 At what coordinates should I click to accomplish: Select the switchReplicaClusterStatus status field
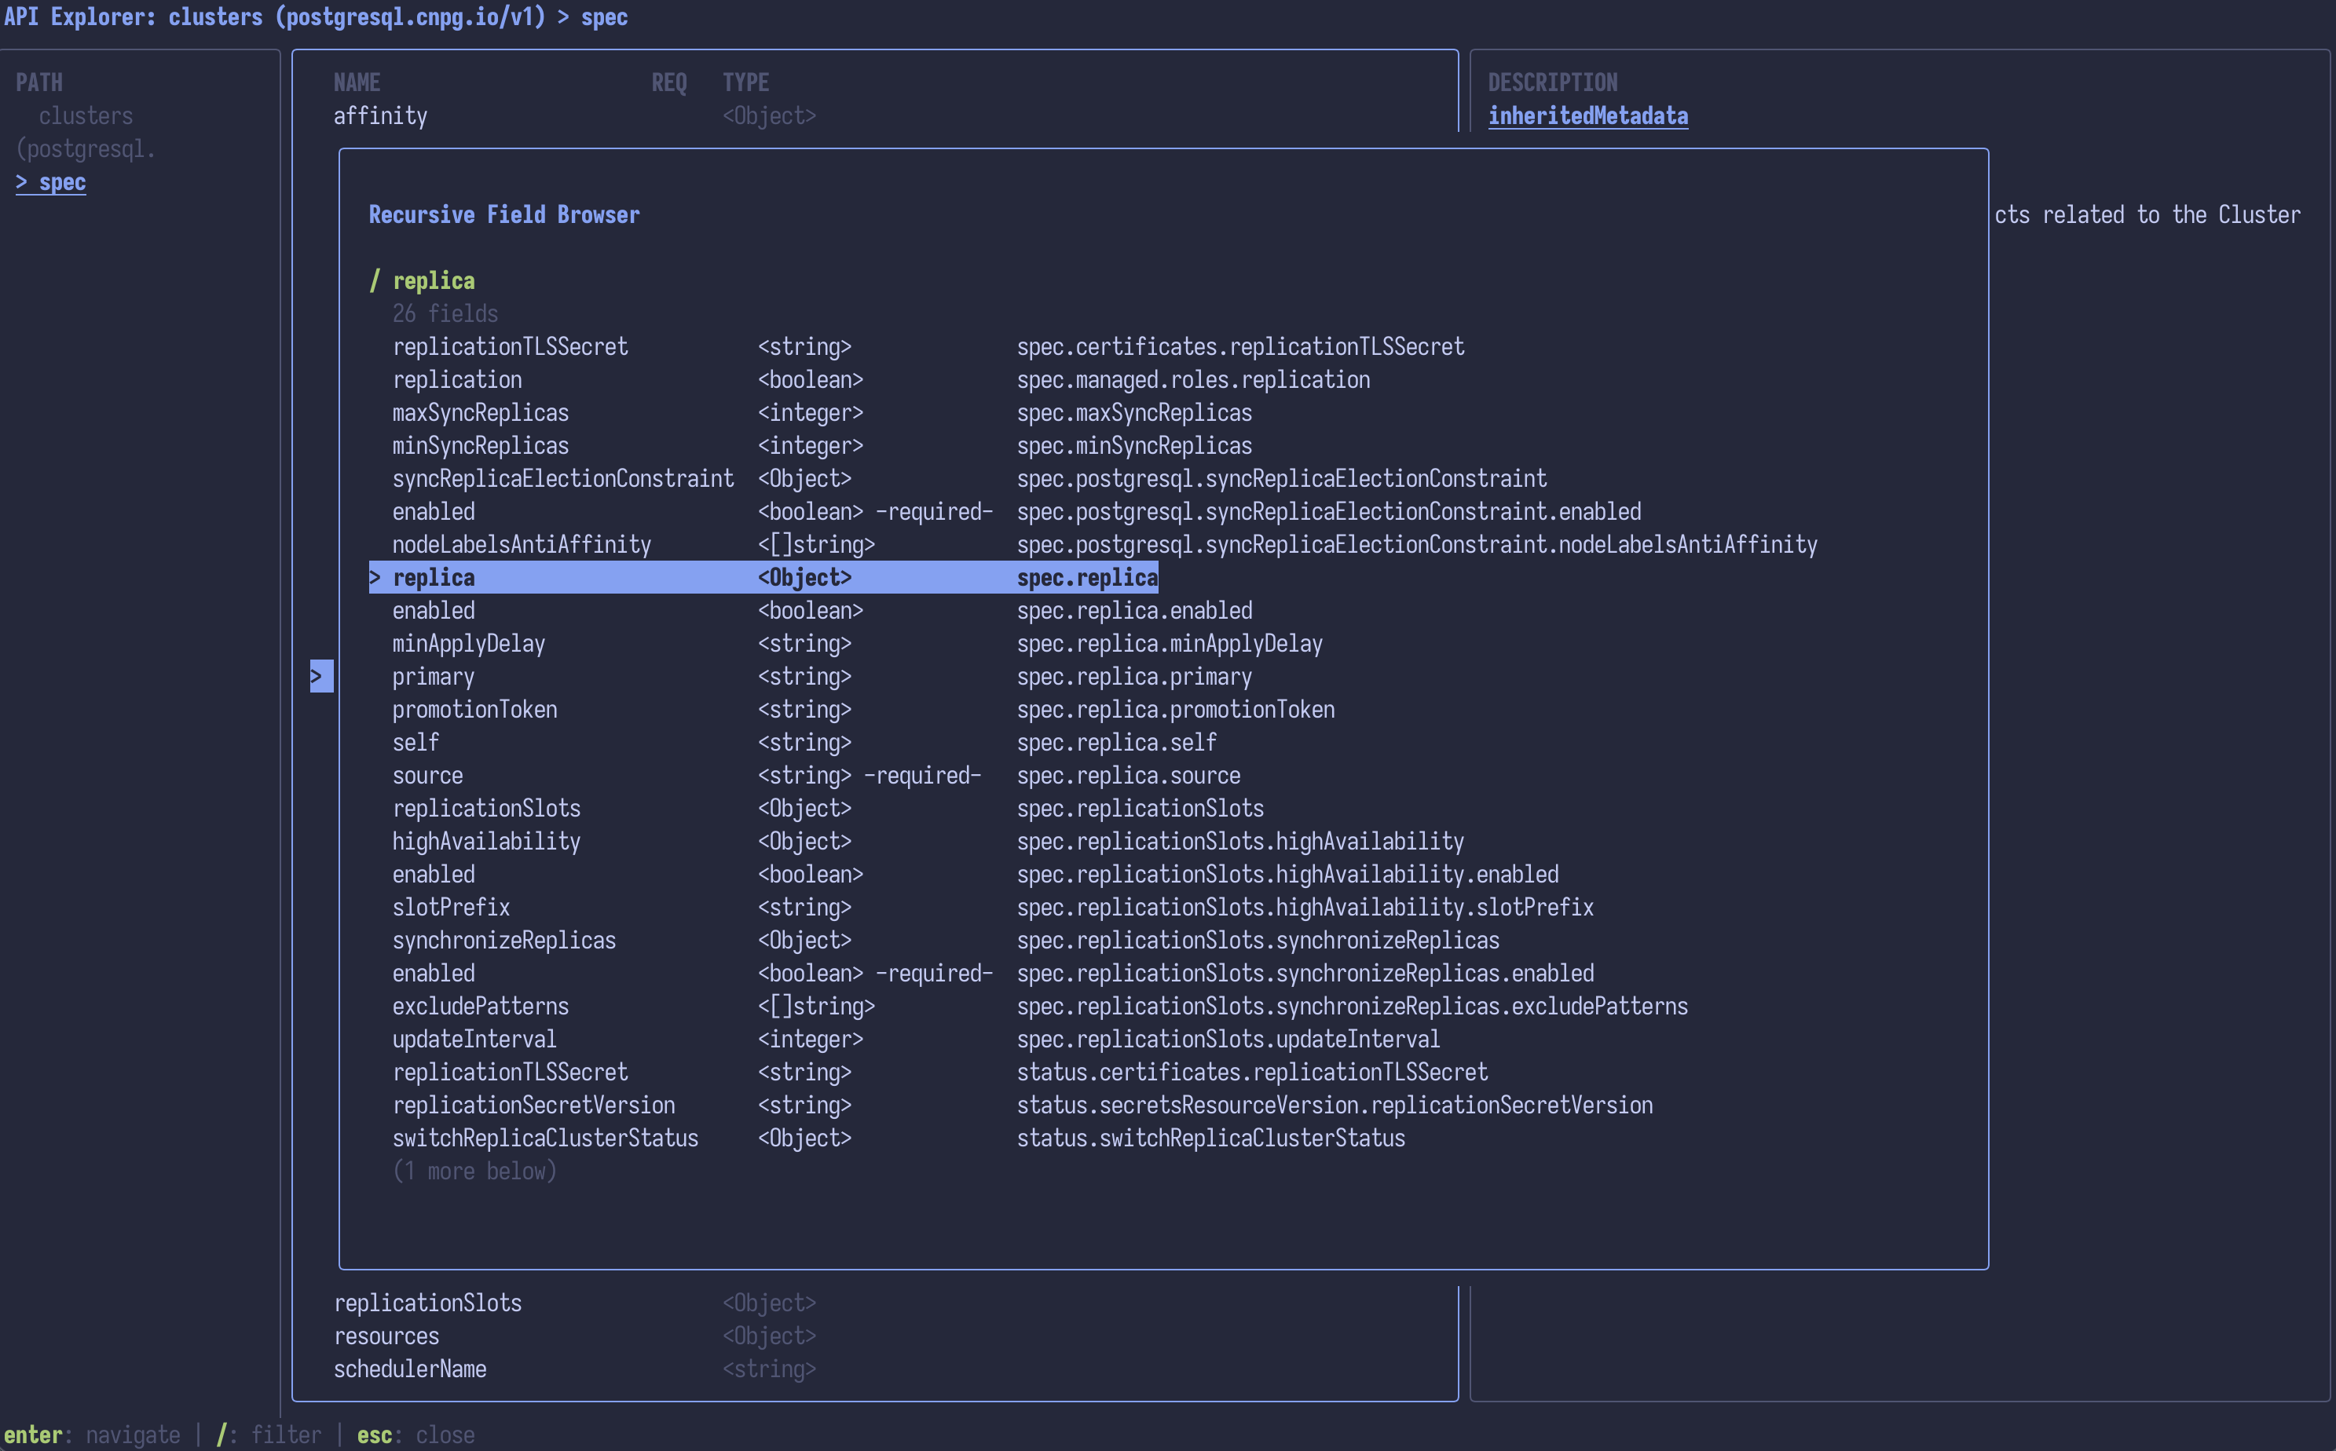pos(545,1139)
